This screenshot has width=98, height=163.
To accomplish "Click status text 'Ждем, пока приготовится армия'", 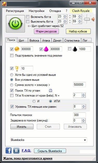I will pyautogui.click(x=28, y=159).
